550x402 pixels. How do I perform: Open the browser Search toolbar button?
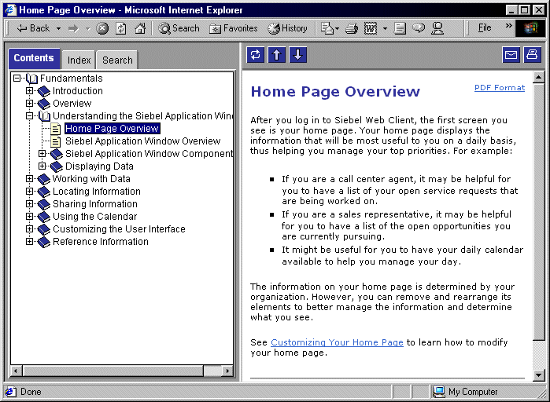tap(179, 28)
